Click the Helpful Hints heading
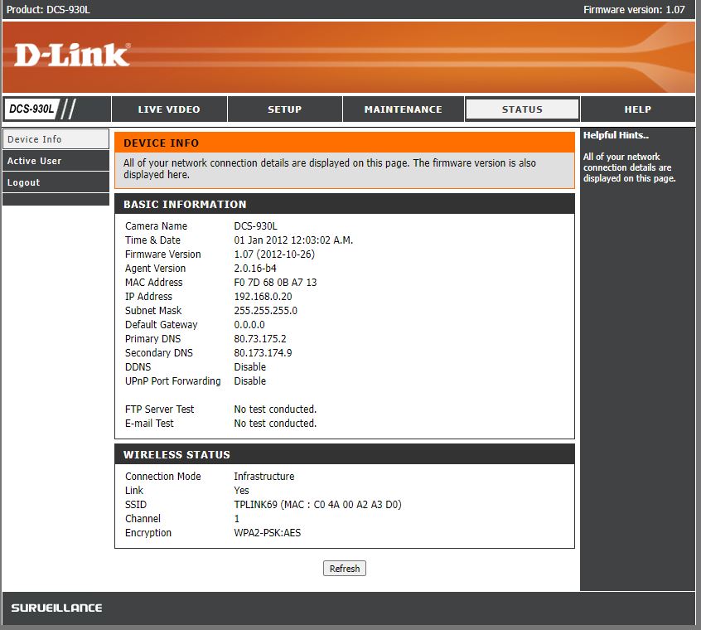The image size is (701, 630). tap(616, 135)
